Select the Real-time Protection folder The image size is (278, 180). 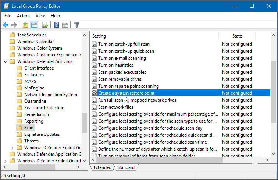pos(44,108)
